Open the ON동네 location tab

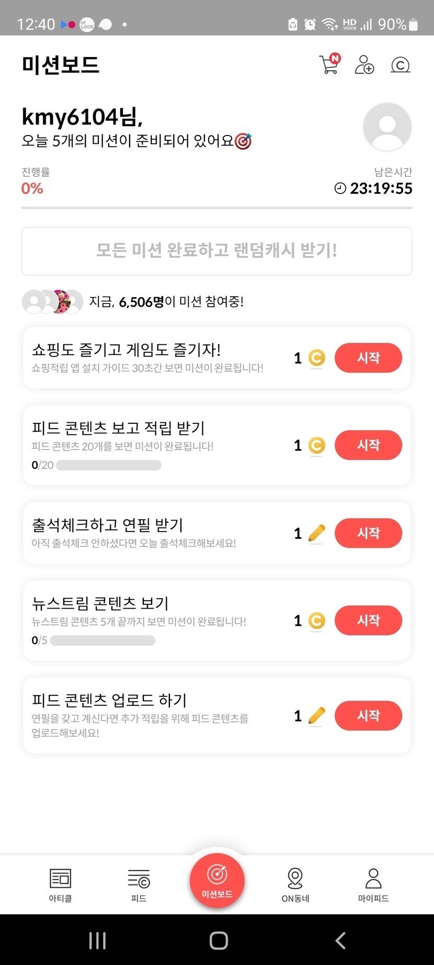pyautogui.click(x=295, y=884)
